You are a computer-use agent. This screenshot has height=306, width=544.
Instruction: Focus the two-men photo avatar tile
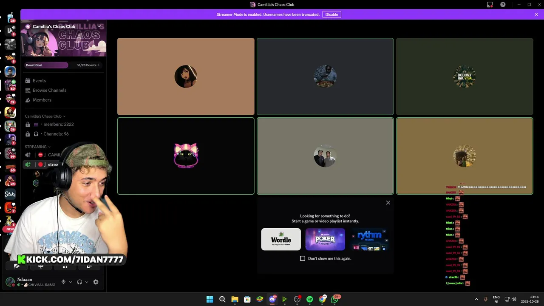pos(325,156)
